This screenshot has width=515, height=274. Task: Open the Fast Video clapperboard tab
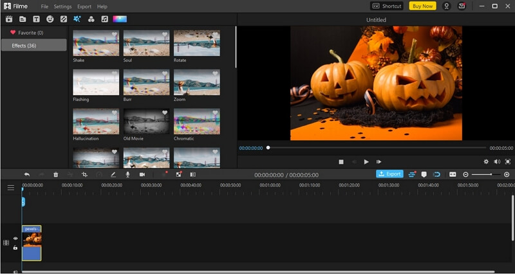[x=9, y=19]
